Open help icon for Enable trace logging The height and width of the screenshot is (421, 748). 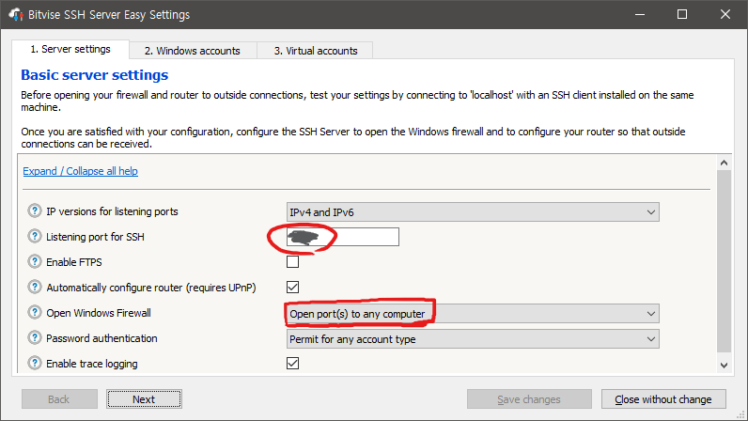pos(35,363)
